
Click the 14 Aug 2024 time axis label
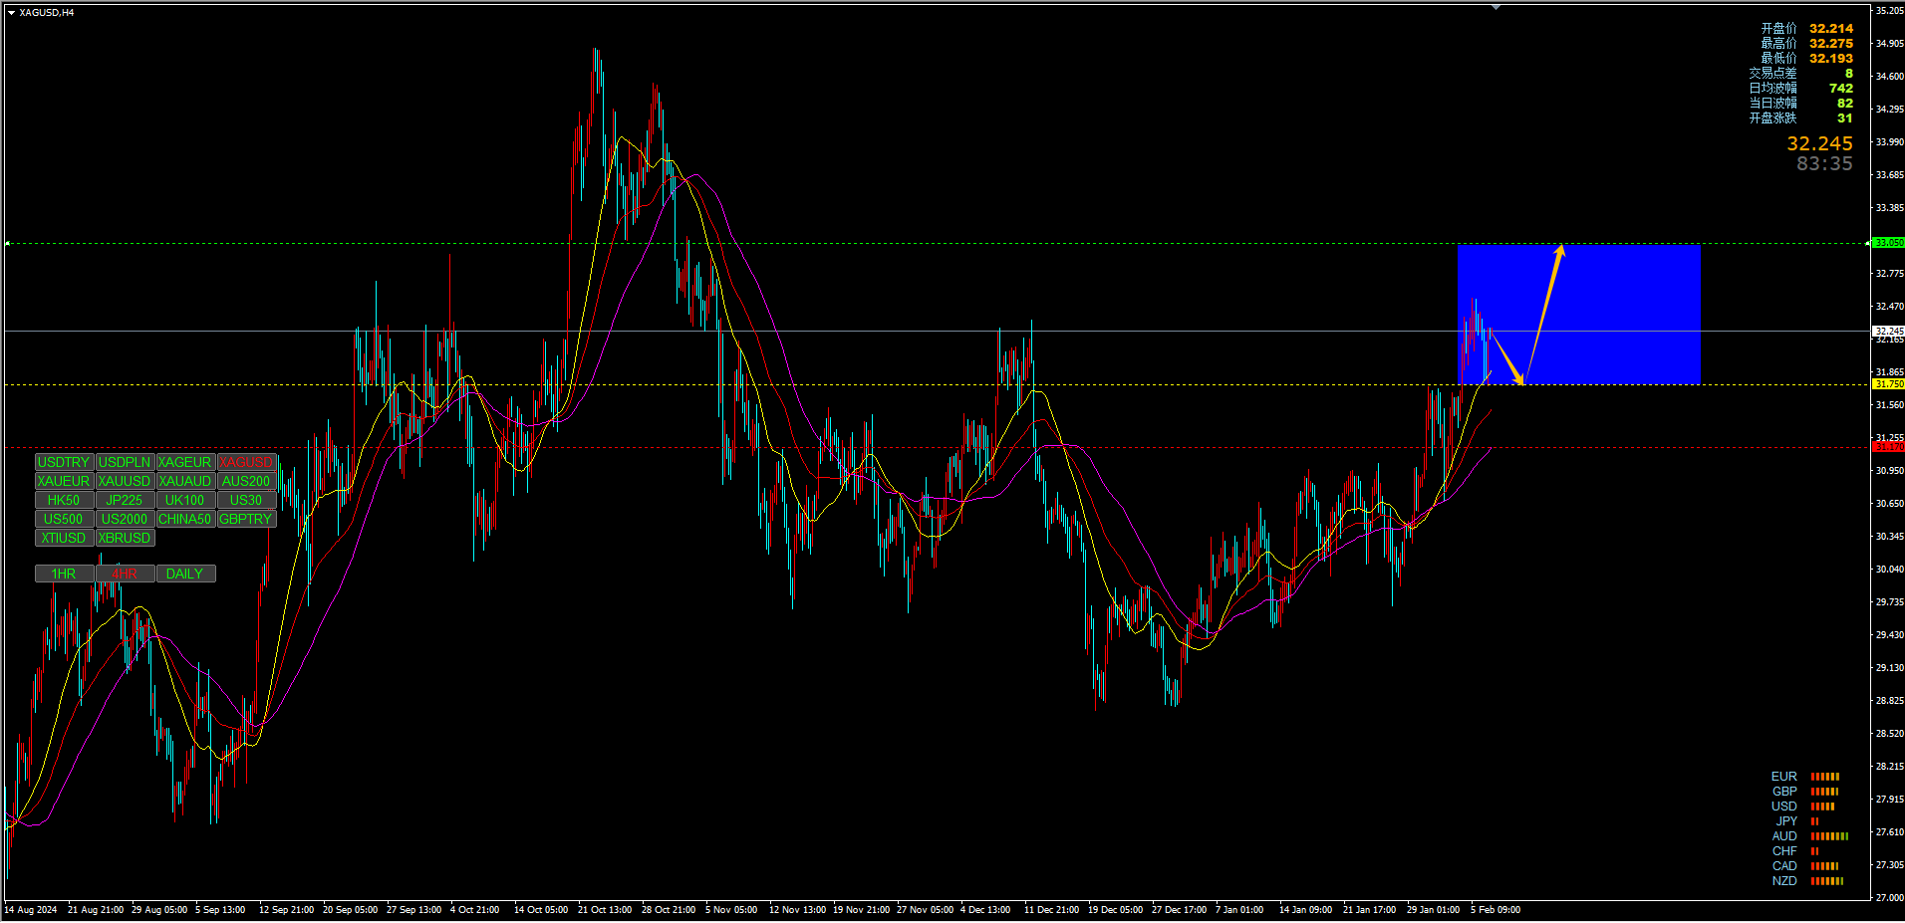[x=31, y=910]
